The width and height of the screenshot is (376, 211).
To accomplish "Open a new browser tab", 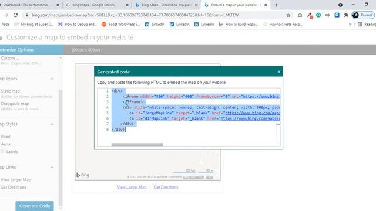I will pyautogui.click(x=277, y=5).
